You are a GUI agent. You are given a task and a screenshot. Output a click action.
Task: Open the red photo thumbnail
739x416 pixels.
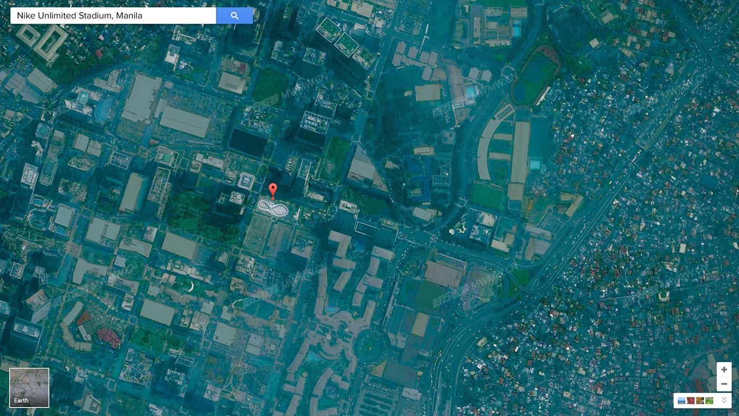coord(690,401)
